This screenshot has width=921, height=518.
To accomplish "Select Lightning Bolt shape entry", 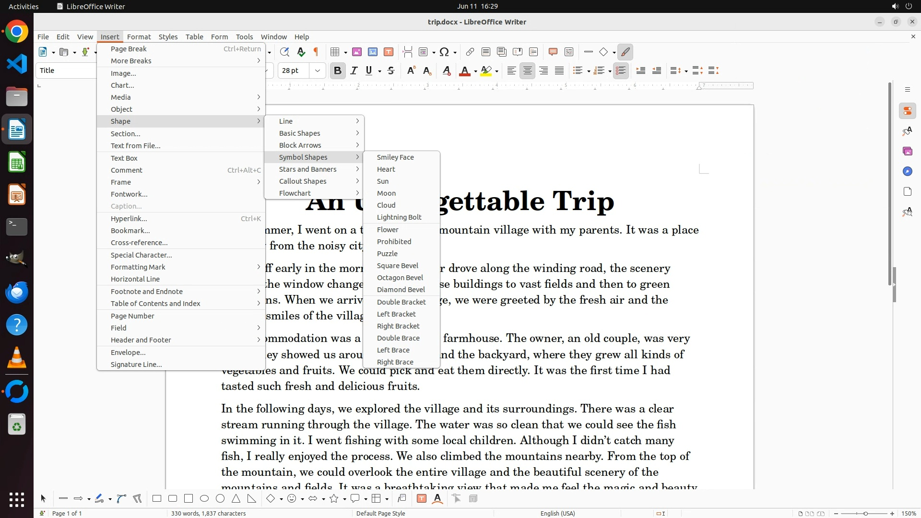I will (399, 217).
